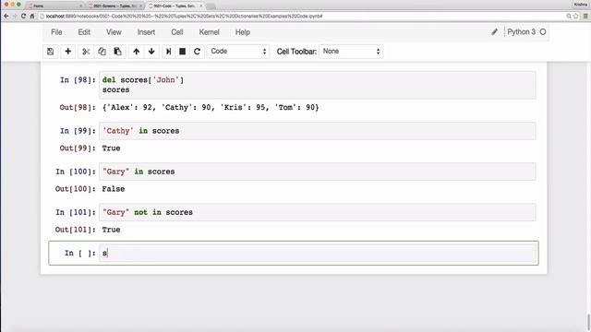Open the File menu
Screen dimensions: 591x332
tap(56, 32)
